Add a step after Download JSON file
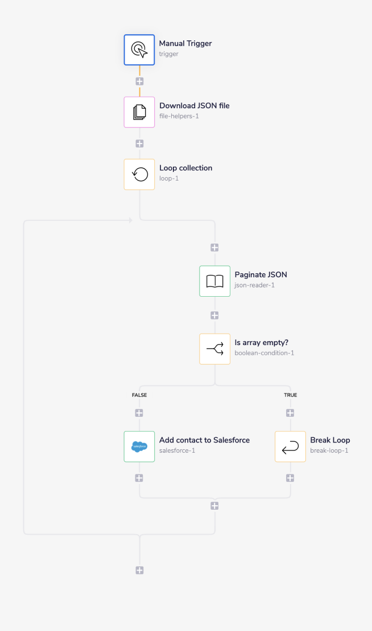372x631 pixels. click(x=139, y=142)
